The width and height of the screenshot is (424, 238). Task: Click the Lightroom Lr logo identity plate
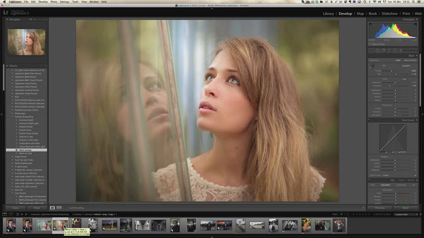6,13
